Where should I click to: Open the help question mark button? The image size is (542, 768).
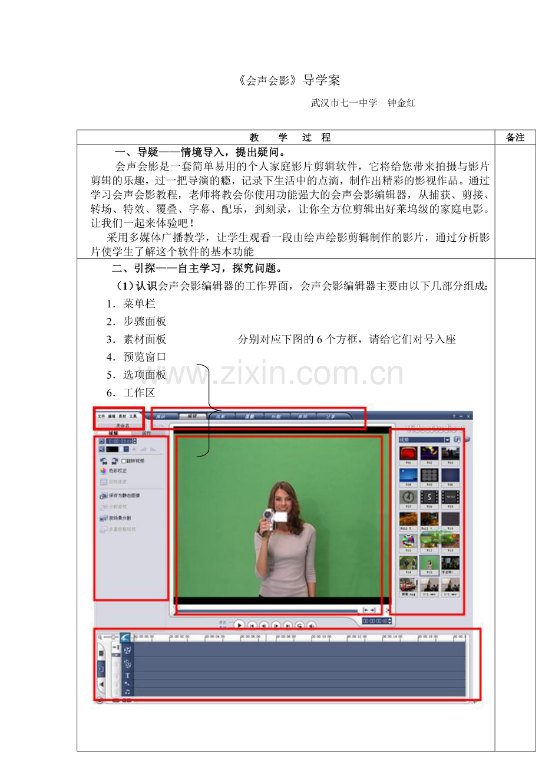[454, 416]
